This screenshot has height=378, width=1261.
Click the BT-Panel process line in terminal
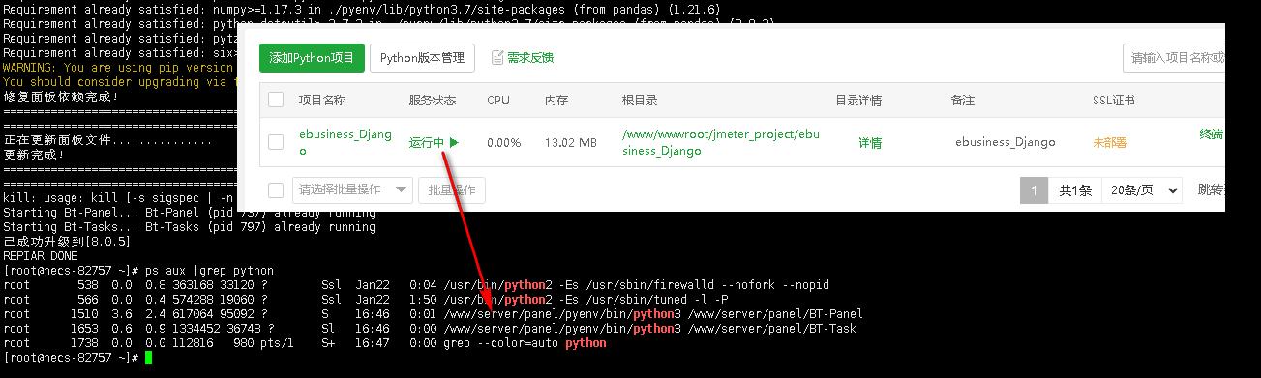(433, 314)
